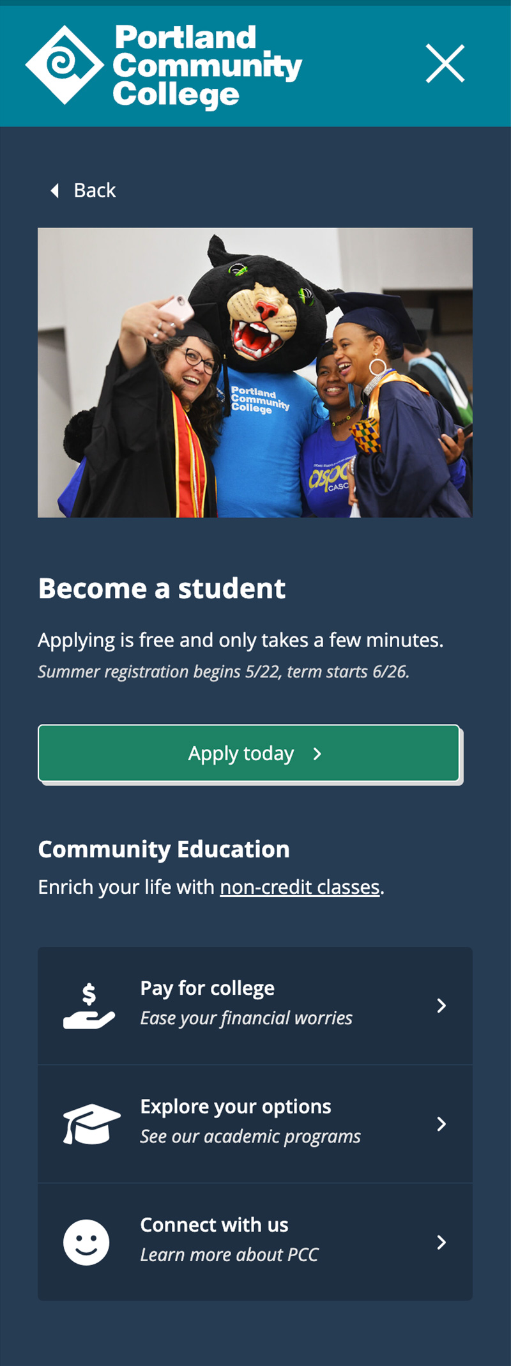Select the Explore your options title
Viewport: 511px width, 1366px height.
click(x=235, y=1107)
